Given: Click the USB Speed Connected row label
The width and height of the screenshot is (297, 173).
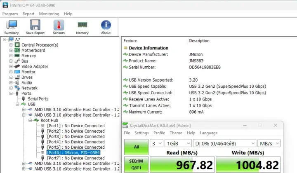Looking at the screenshot, I should pyautogui.click(x=151, y=93).
